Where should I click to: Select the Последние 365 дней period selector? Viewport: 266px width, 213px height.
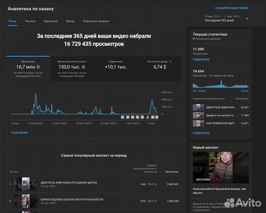[227, 19]
